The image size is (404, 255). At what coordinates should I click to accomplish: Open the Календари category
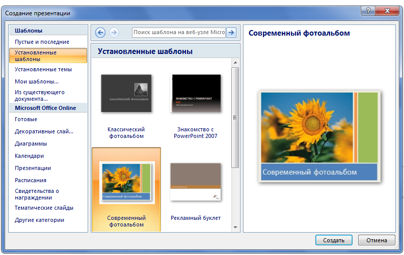point(30,156)
